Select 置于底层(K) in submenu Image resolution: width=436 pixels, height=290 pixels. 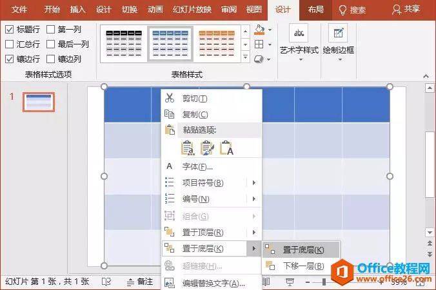click(x=301, y=249)
